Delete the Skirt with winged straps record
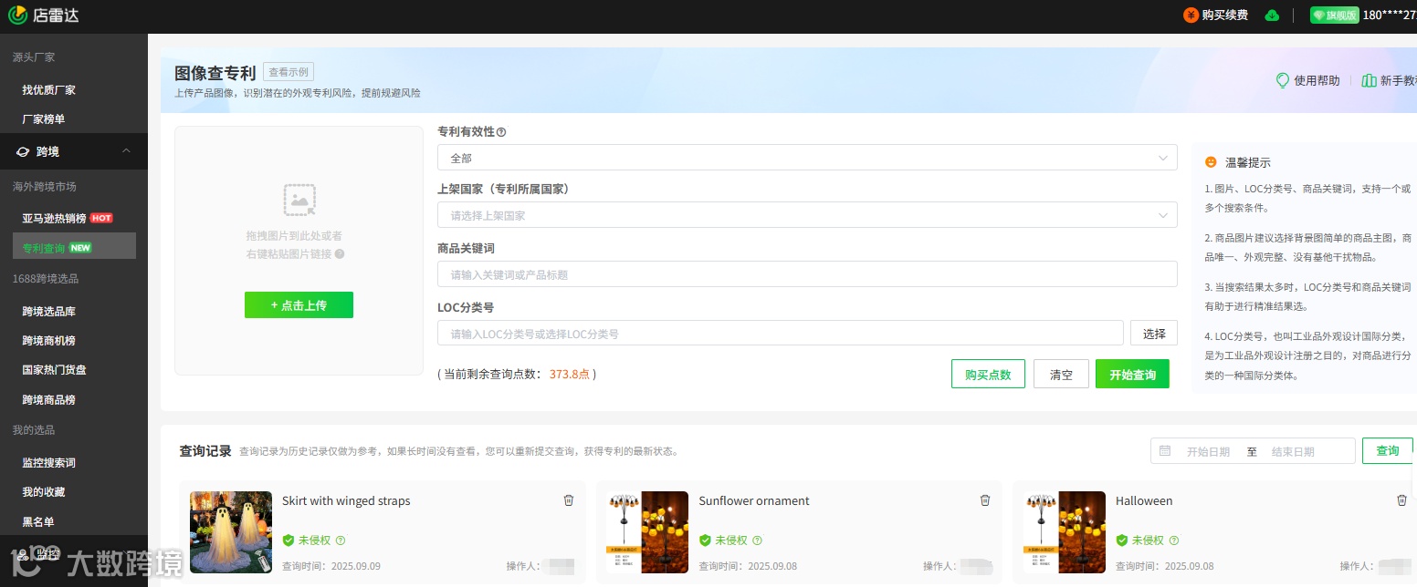1417x587 pixels. pos(568,500)
